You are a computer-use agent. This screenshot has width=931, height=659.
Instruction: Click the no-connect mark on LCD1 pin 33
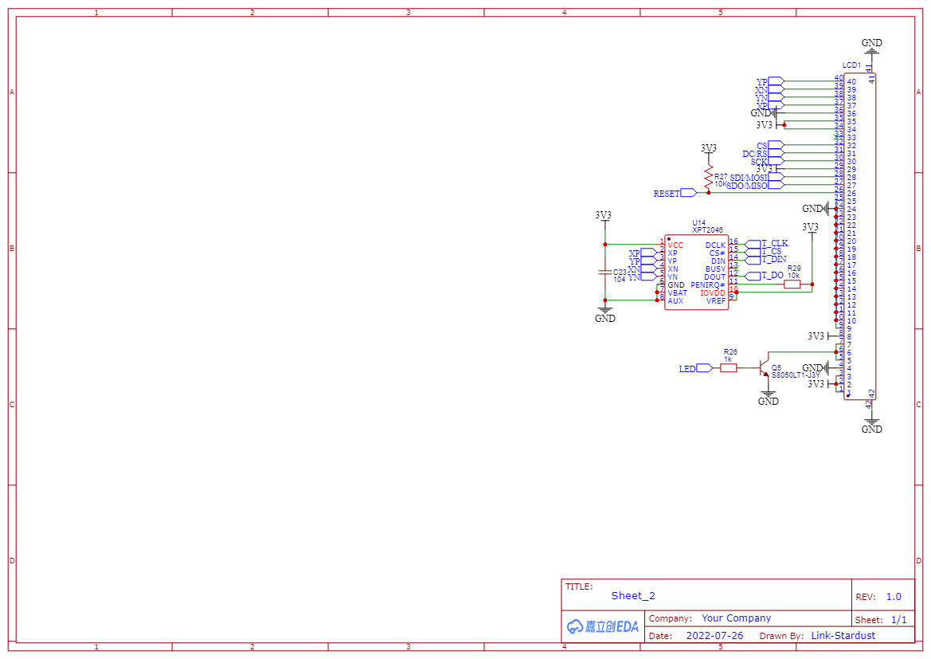836,137
